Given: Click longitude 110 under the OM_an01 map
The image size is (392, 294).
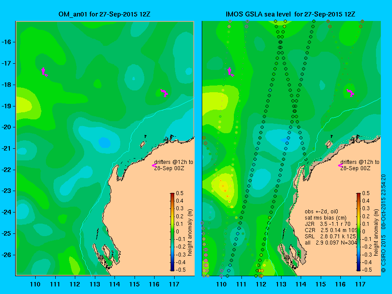Looking at the screenshot, I should tap(35, 284).
